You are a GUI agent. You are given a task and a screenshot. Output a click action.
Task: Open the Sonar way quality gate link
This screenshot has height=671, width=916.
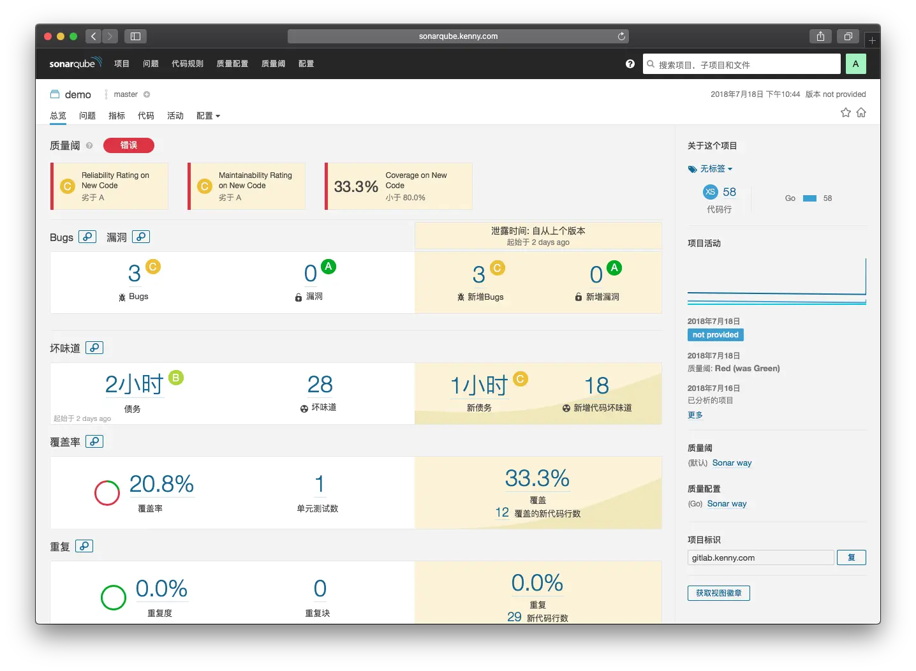click(x=732, y=463)
